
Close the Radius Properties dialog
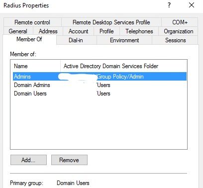coord(192,5)
